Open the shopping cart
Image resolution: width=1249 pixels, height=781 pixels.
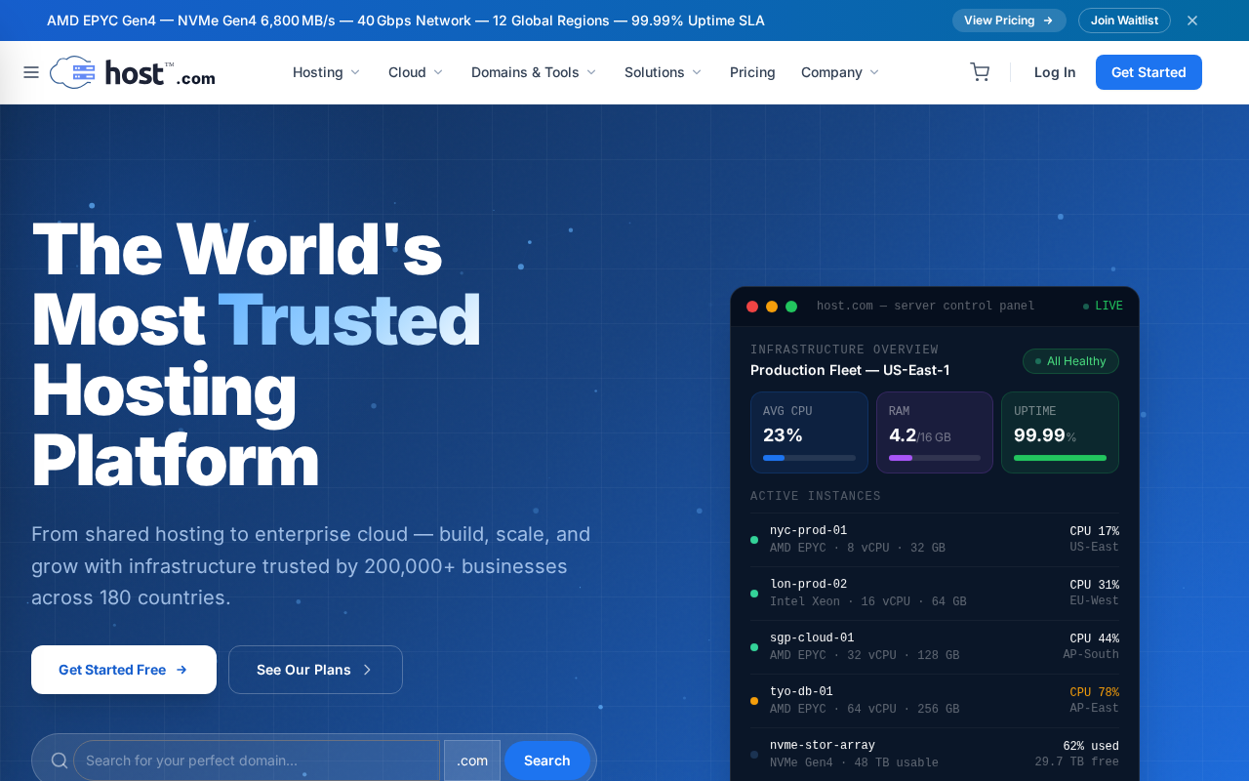[x=980, y=72]
